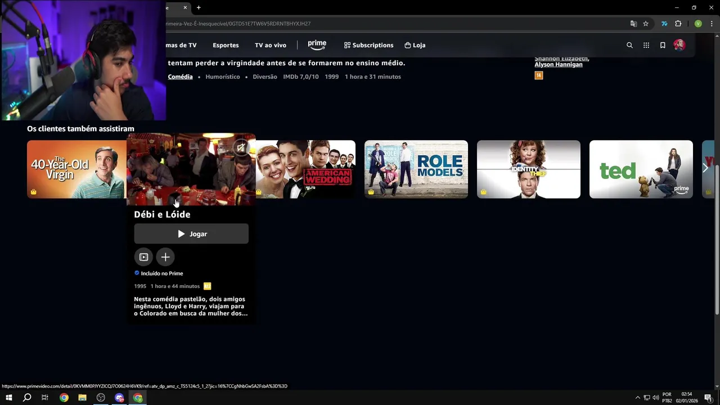
Task: Close the current browser tab
Action: pyautogui.click(x=185, y=7)
